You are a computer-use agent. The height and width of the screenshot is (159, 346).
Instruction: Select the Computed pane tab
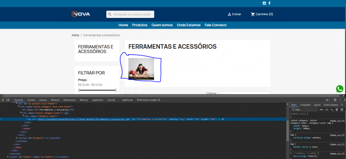305,105
